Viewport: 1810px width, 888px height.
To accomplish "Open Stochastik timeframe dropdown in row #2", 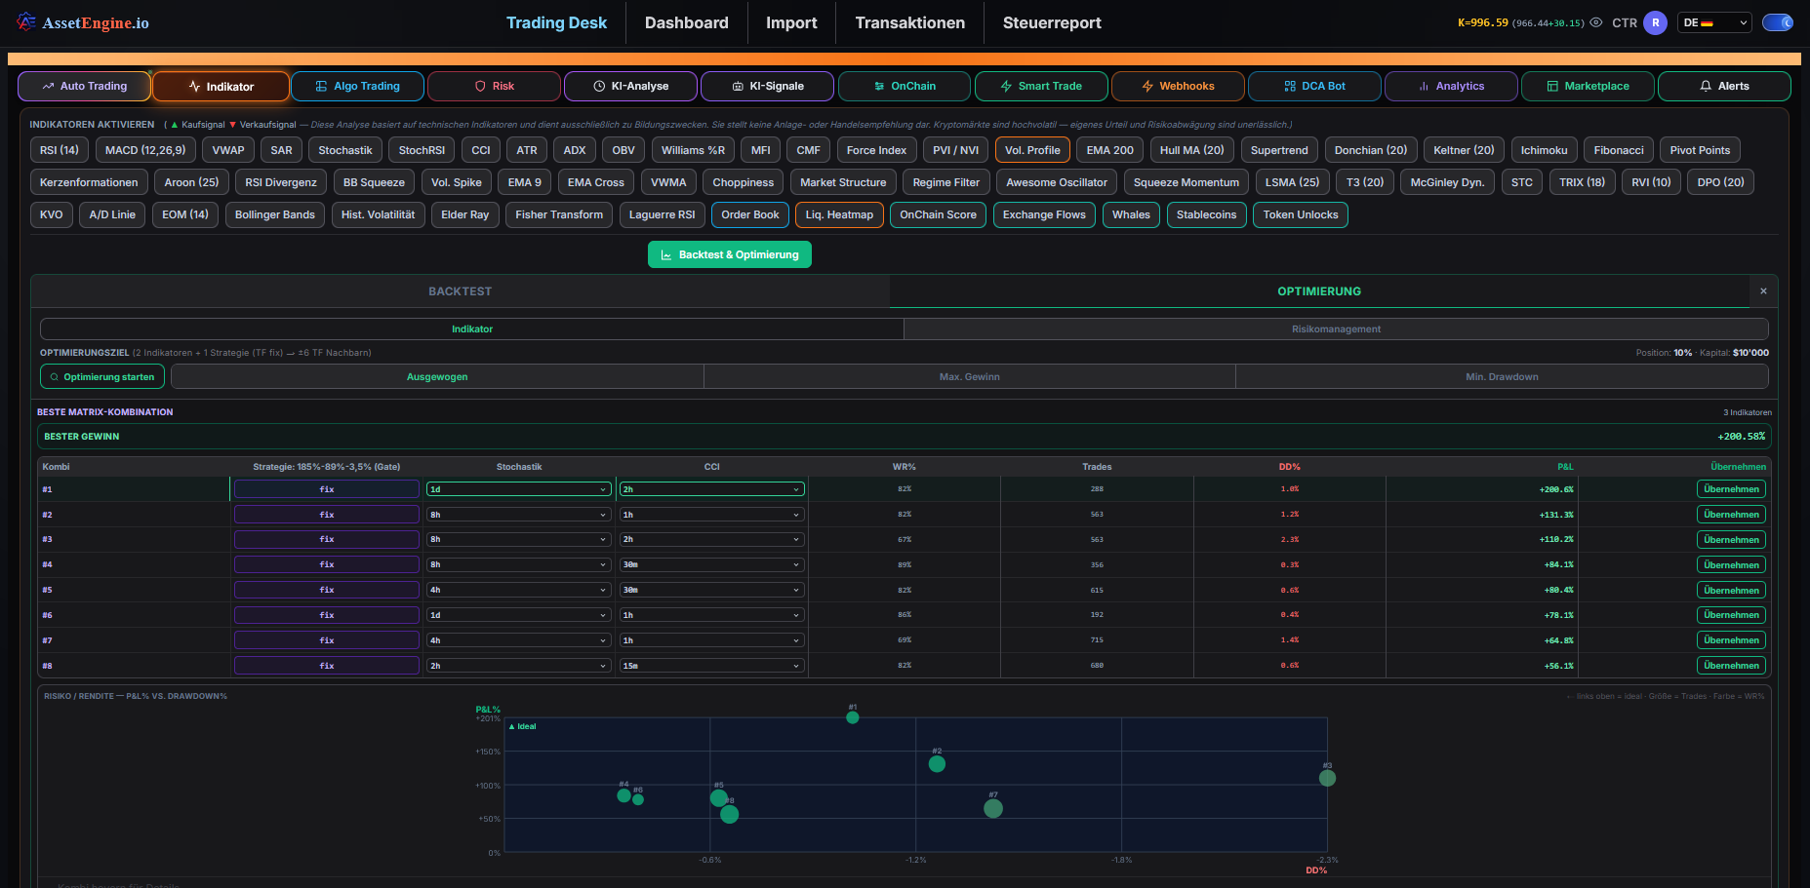I will [519, 515].
